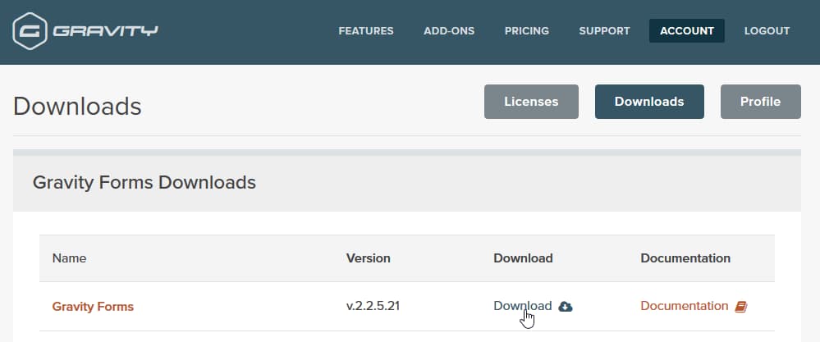Go to the Pricing page

tap(527, 31)
